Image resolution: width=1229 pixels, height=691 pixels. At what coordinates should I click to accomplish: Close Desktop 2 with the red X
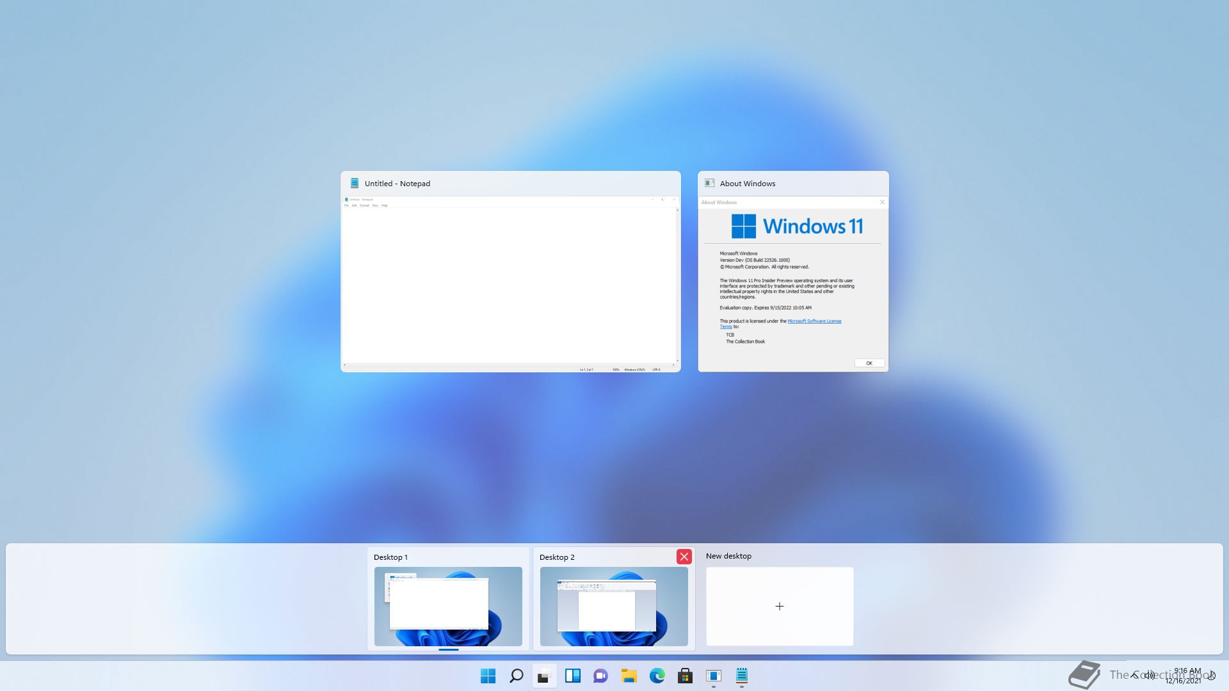[x=684, y=557]
